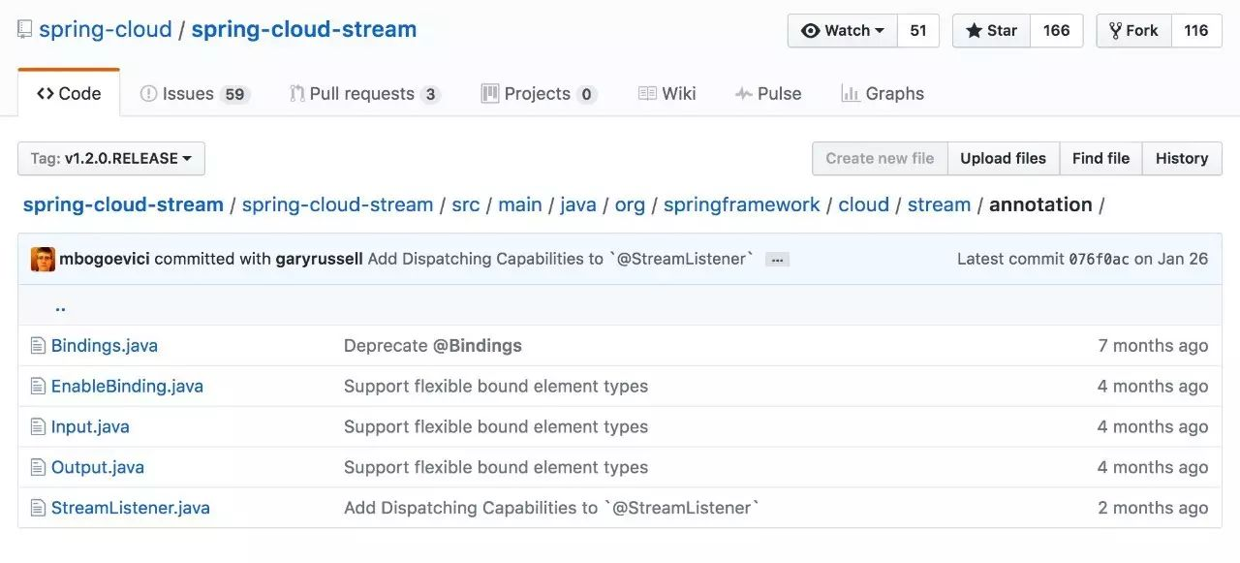1240x563 pixels.
Task: Click the 2 months ago timestamp
Action: click(x=1153, y=509)
